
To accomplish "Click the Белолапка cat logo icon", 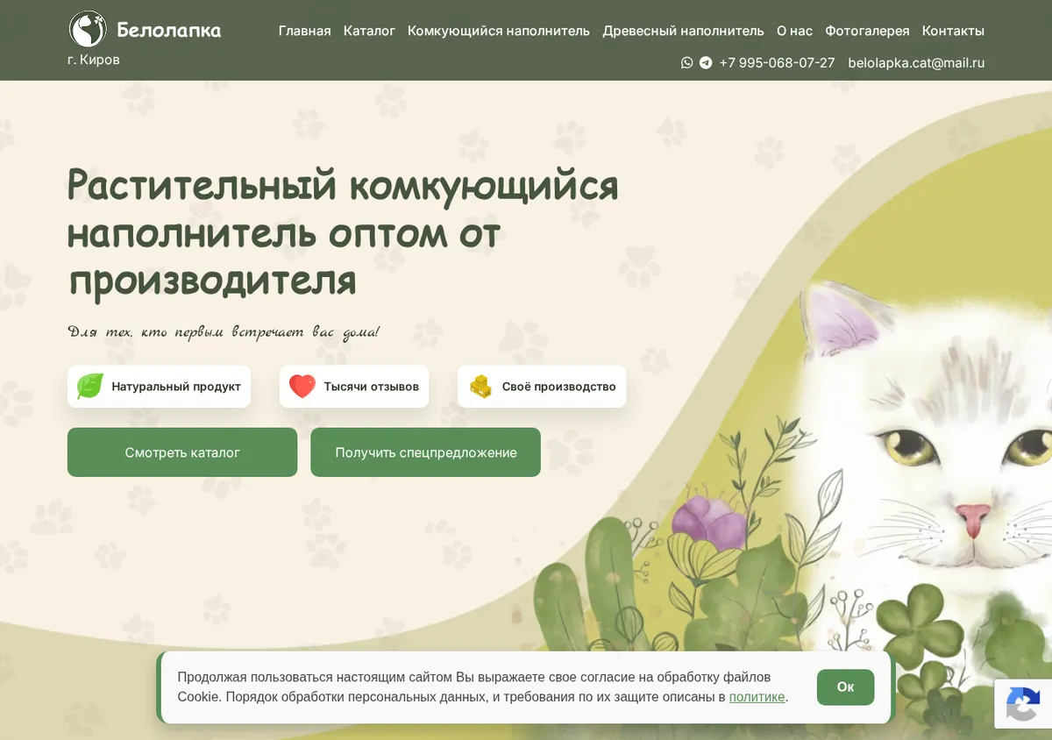I will [x=88, y=30].
